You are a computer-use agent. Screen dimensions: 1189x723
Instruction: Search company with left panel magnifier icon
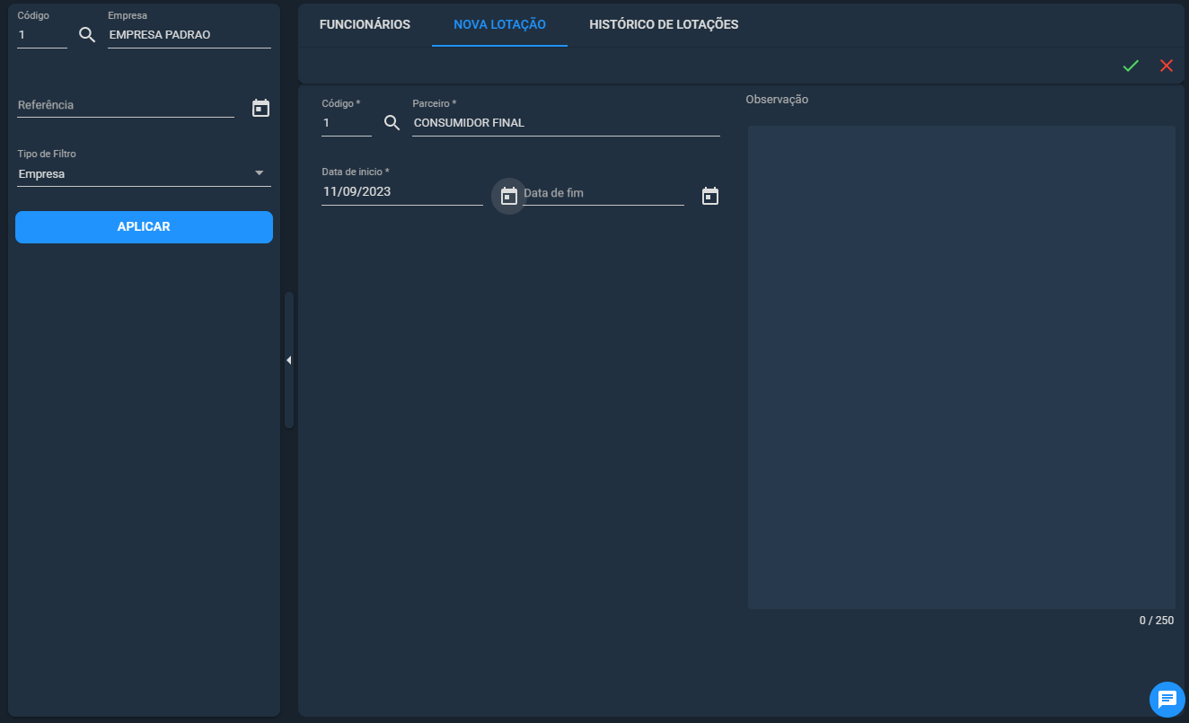(x=87, y=35)
